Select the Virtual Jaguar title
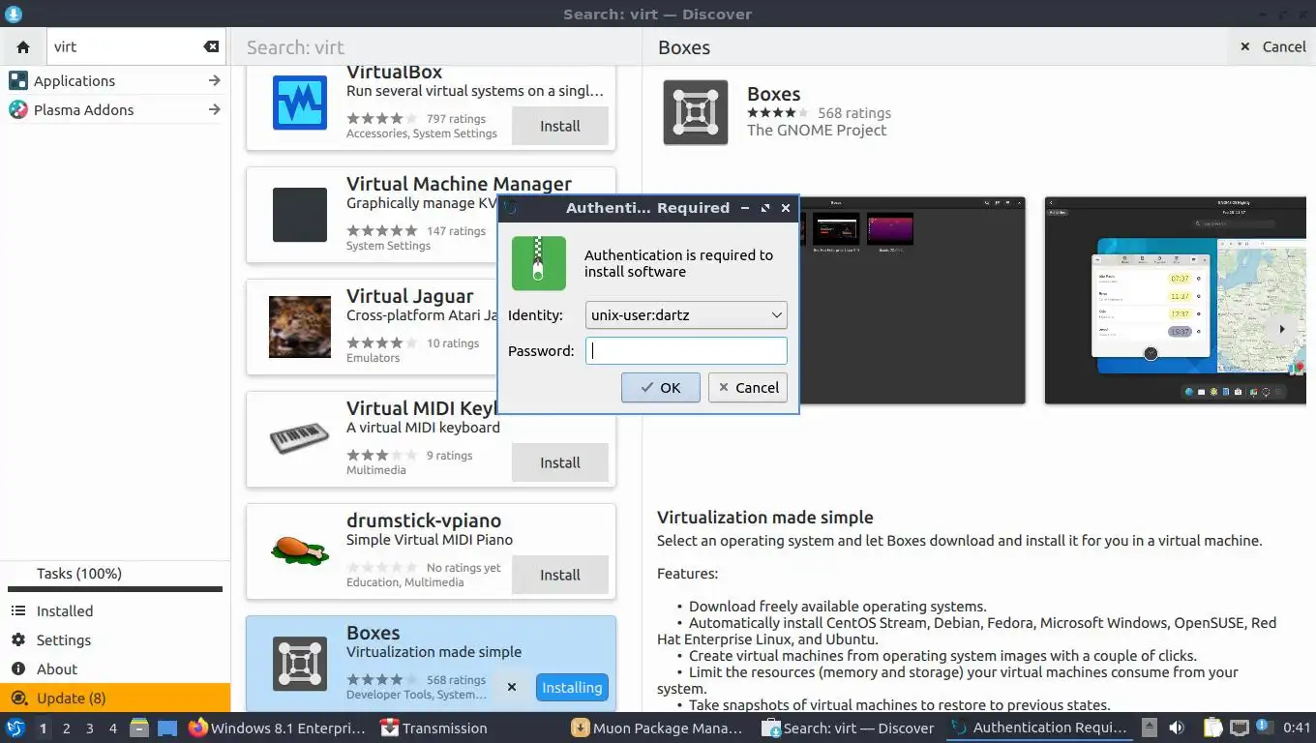 click(410, 296)
